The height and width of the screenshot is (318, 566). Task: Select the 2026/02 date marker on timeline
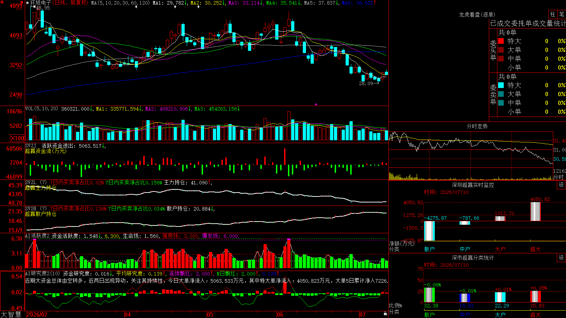click(37, 314)
